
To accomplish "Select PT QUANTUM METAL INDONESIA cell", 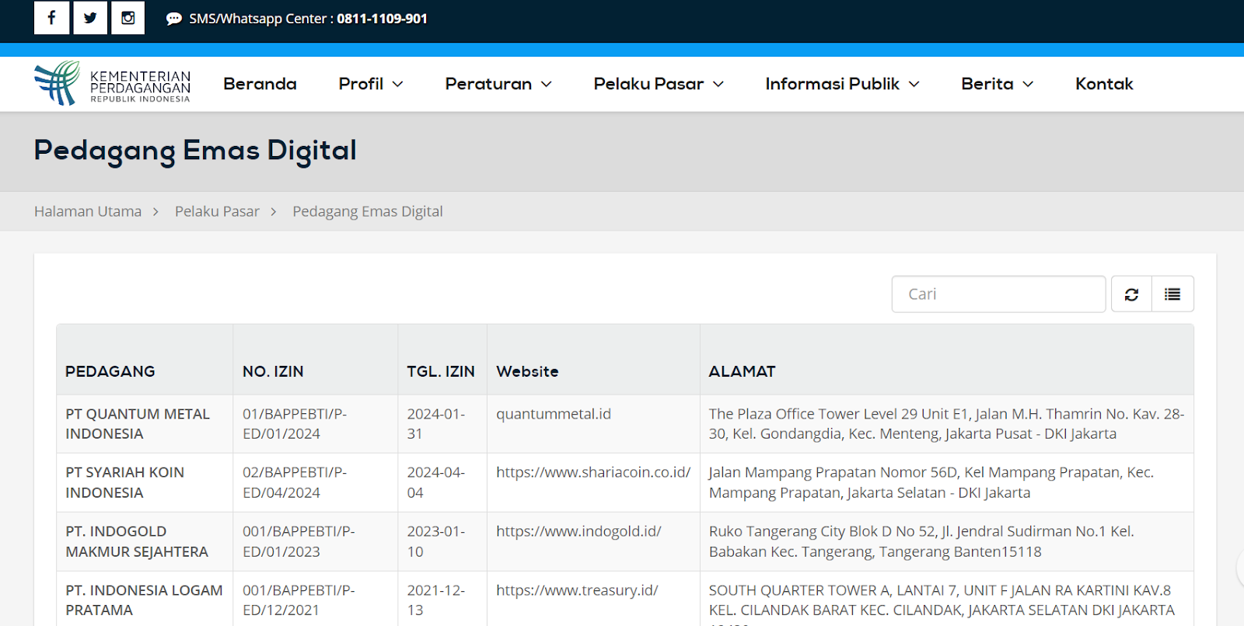I will point(145,424).
